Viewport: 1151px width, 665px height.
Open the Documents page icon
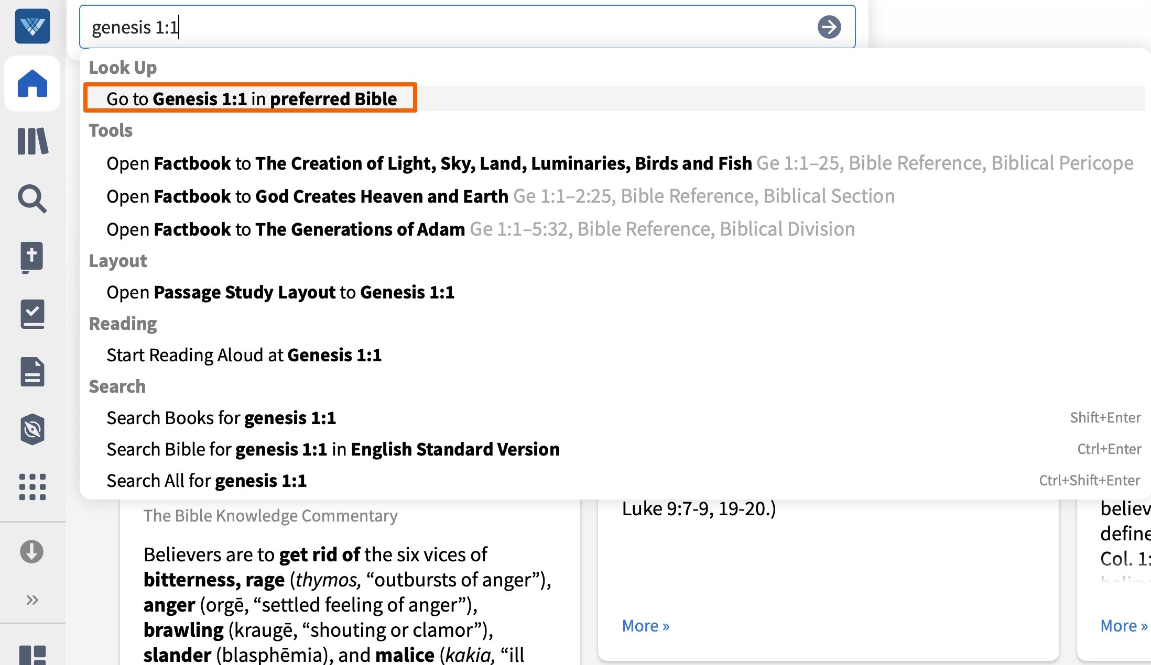coord(32,372)
